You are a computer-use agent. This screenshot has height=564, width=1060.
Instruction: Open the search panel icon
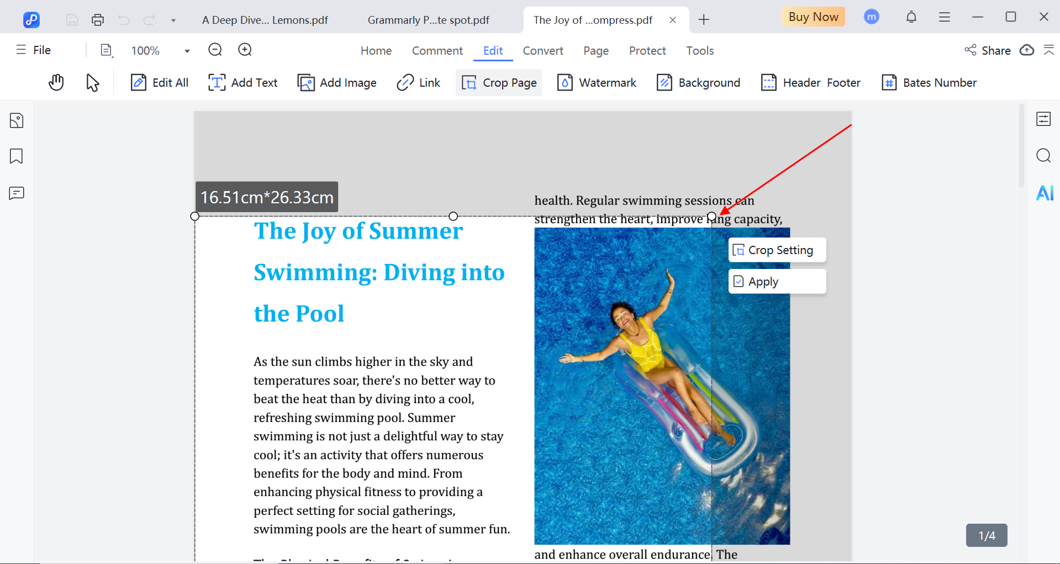tap(1043, 156)
